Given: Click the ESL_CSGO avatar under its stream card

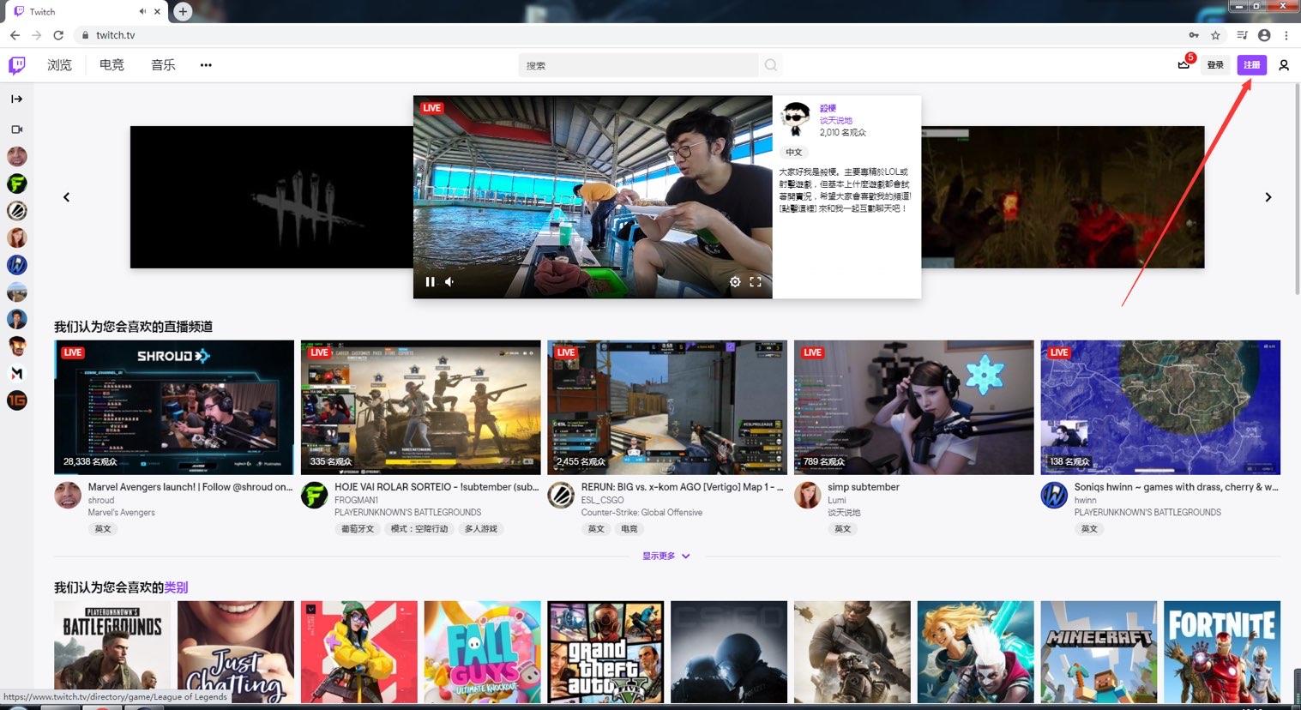Looking at the screenshot, I should pyautogui.click(x=561, y=495).
